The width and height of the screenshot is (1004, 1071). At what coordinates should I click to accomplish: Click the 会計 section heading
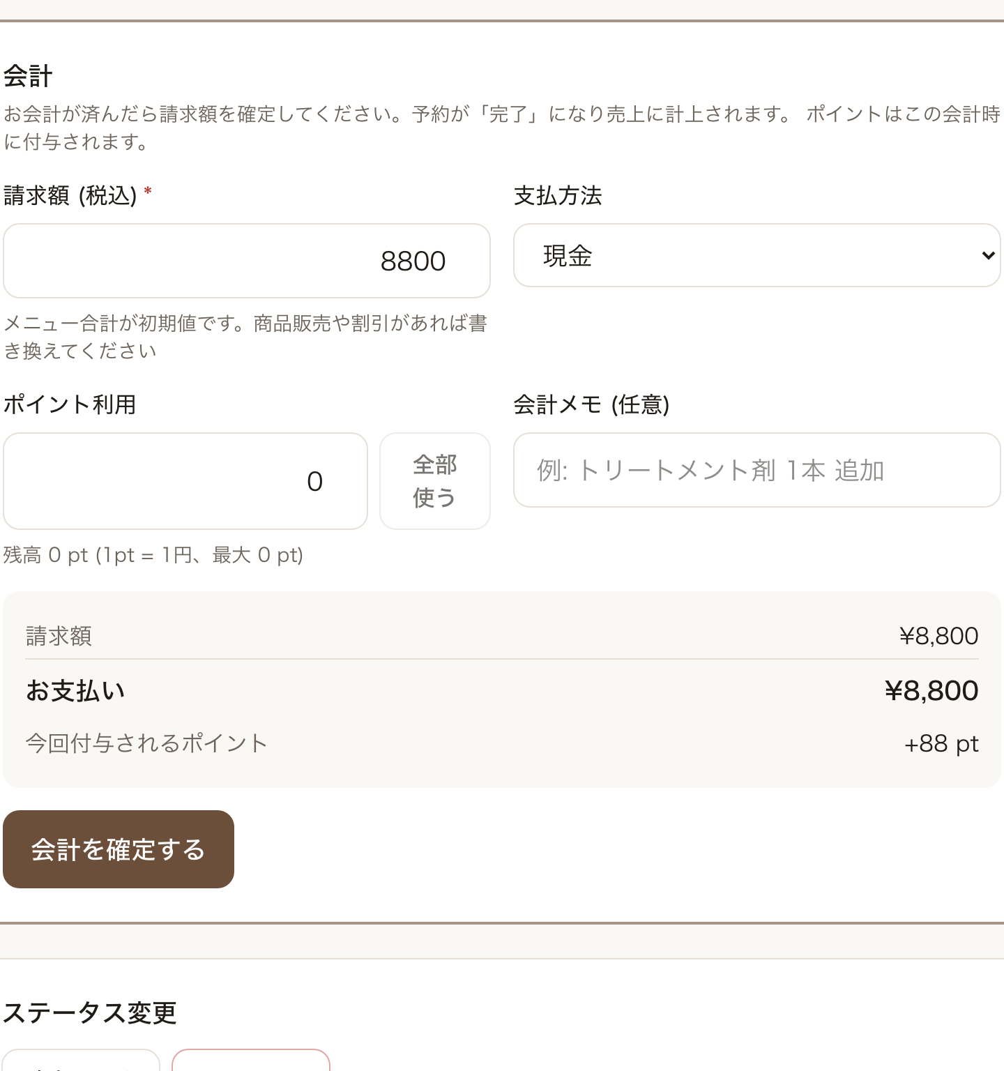(28, 76)
